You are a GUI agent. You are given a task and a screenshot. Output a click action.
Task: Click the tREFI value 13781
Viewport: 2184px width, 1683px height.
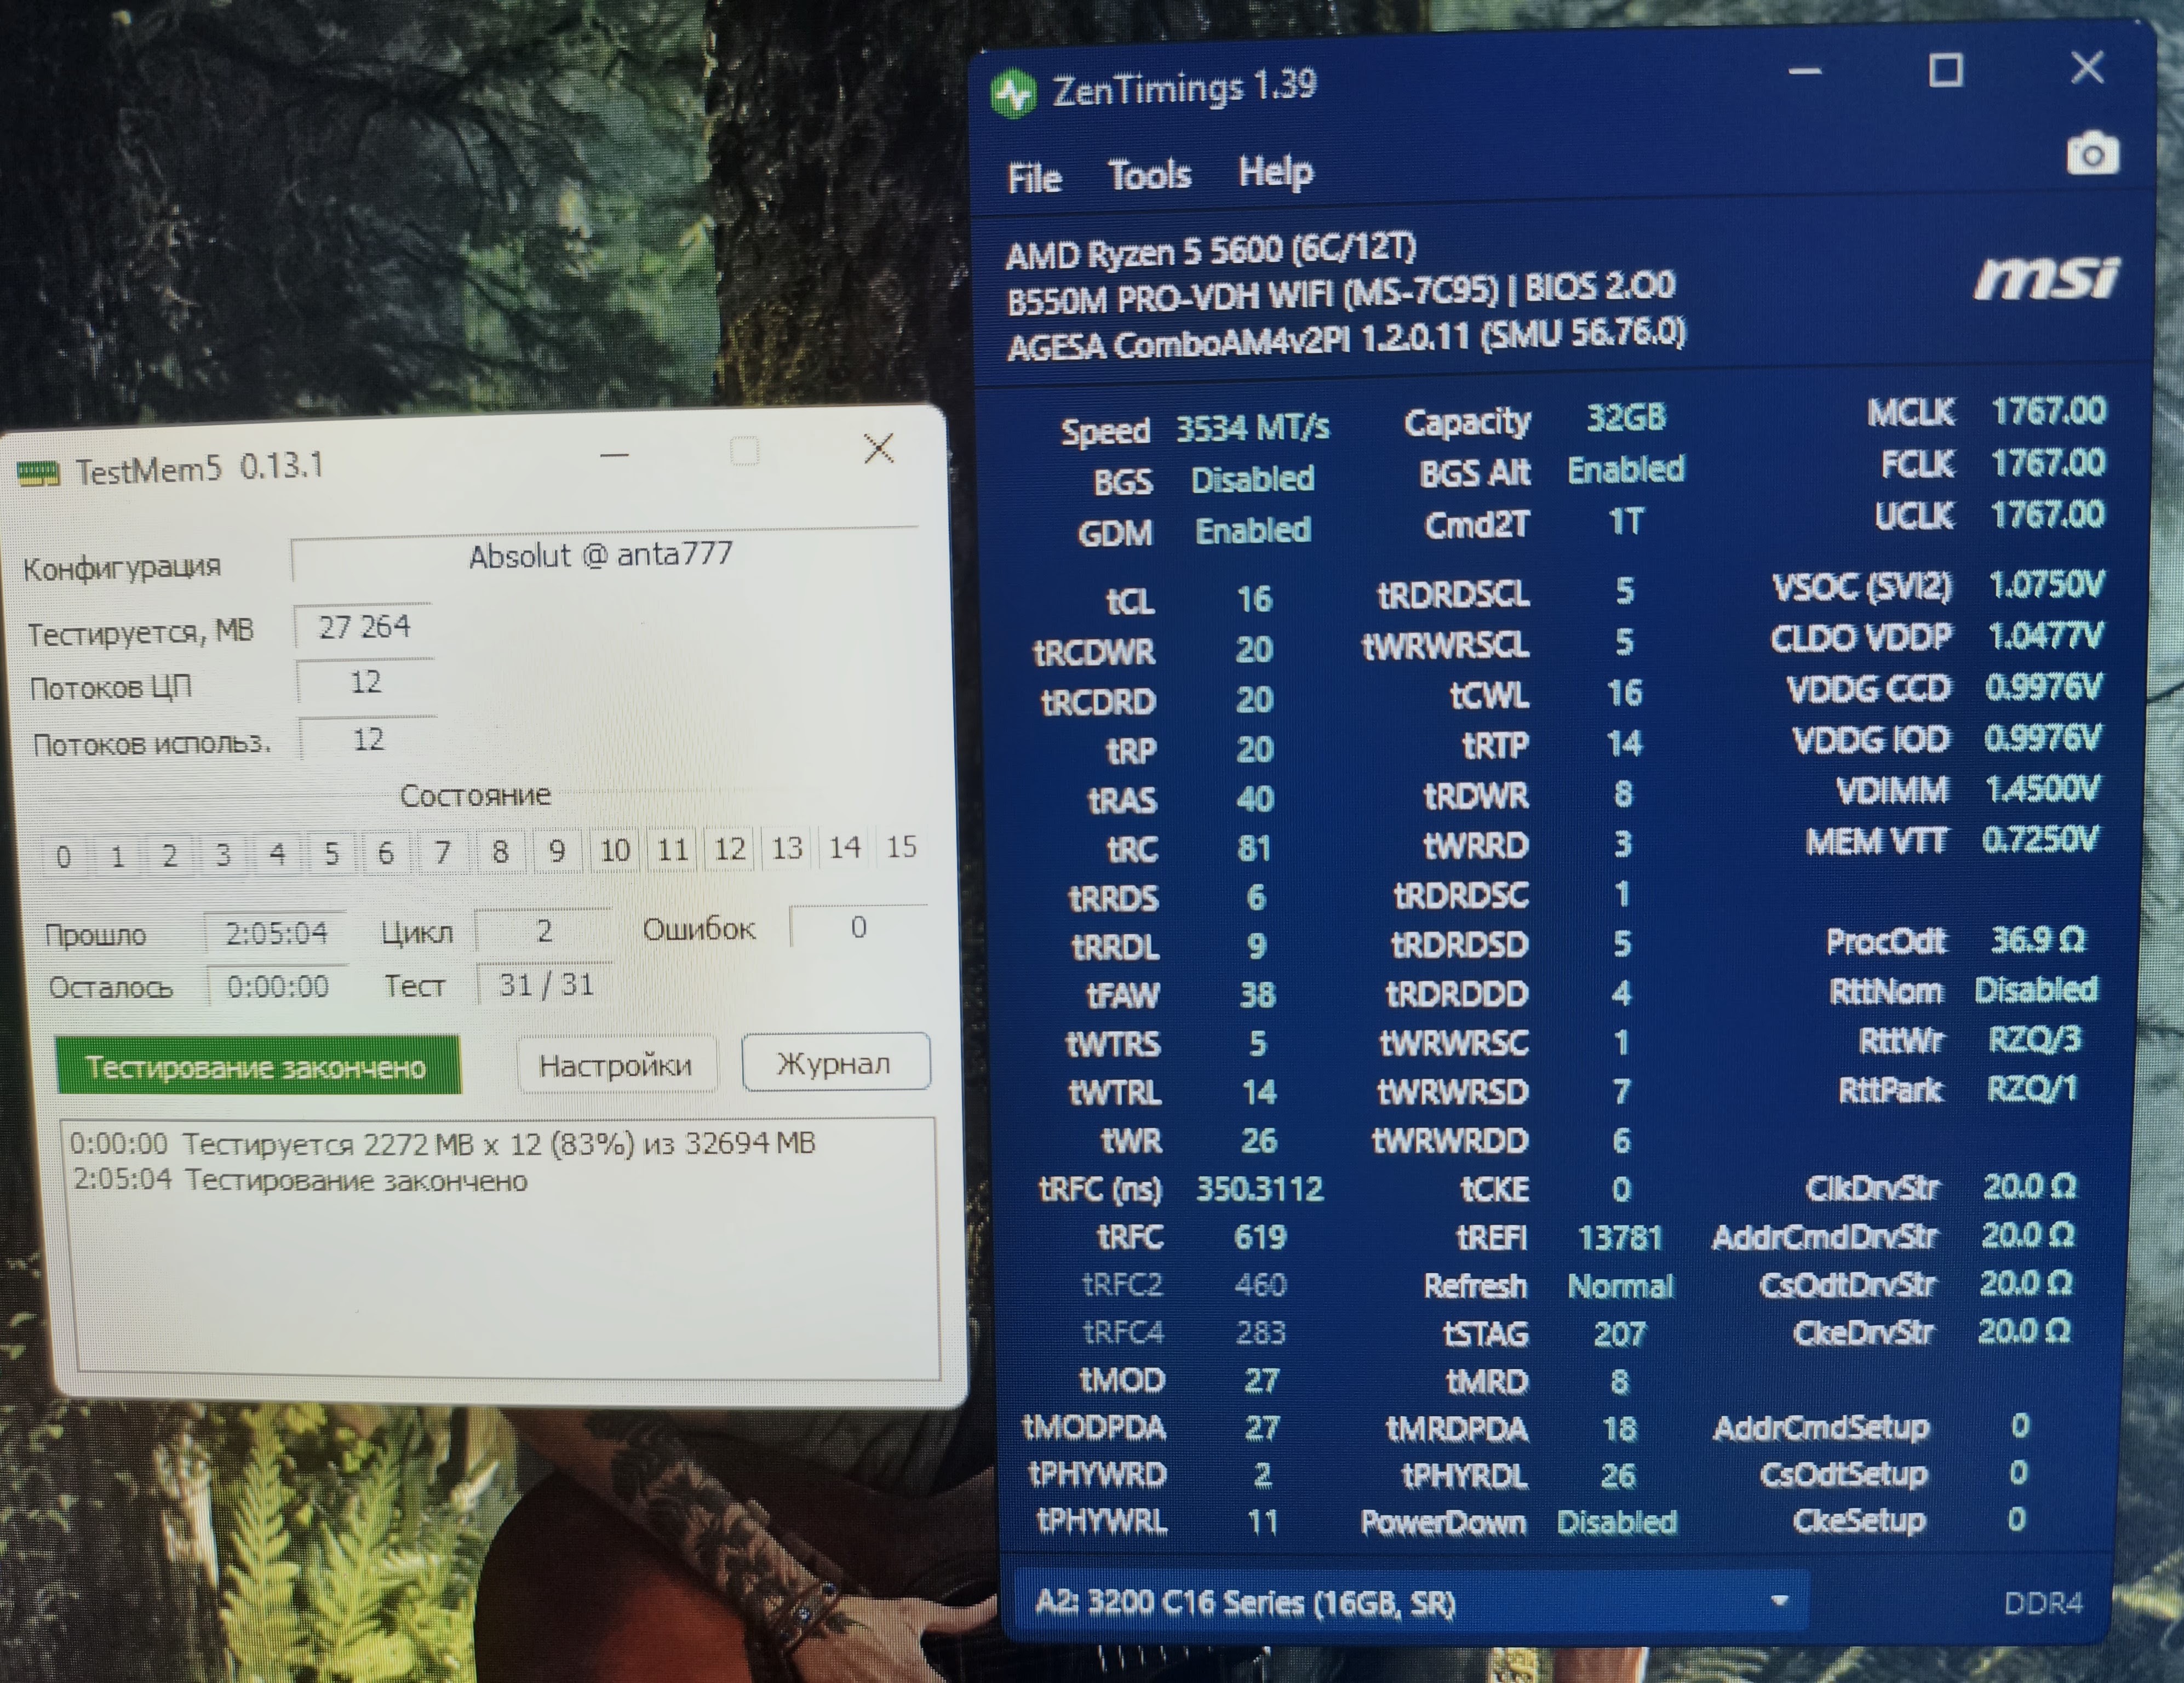pos(1620,1239)
